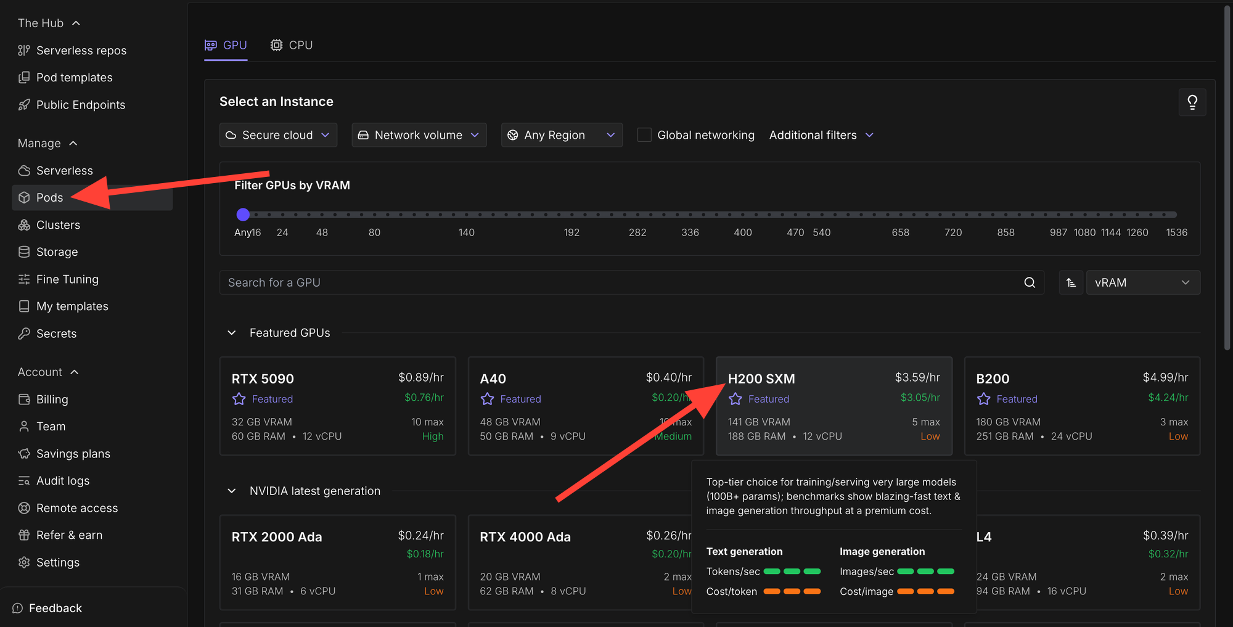Open the Secure cloud dropdown
Viewport: 1233px width, 627px height.
coord(278,135)
